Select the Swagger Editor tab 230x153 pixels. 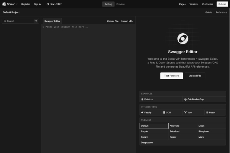[52, 21]
